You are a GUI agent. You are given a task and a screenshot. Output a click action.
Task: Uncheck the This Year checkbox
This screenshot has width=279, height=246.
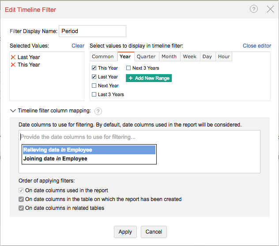click(94, 68)
